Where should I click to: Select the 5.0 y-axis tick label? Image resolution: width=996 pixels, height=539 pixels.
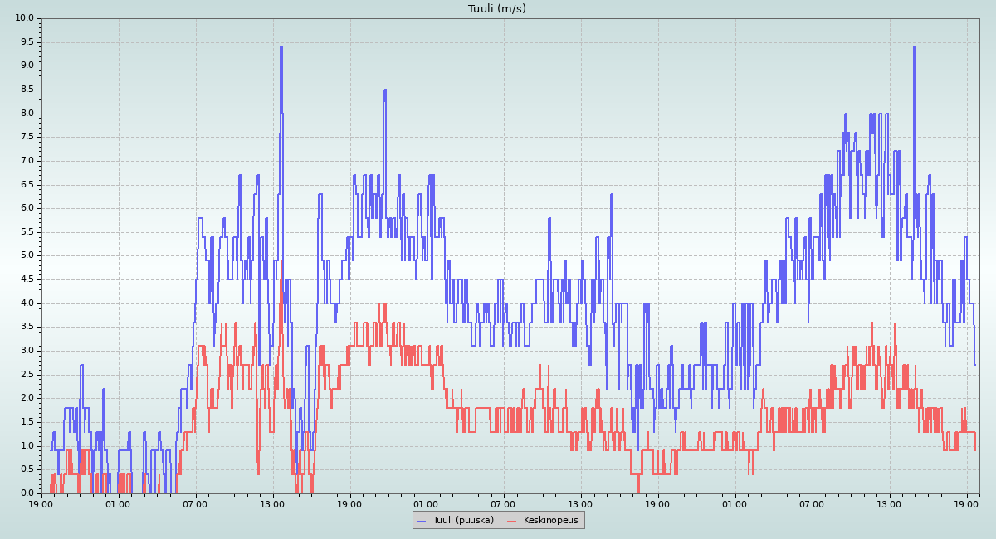pyautogui.click(x=27, y=255)
